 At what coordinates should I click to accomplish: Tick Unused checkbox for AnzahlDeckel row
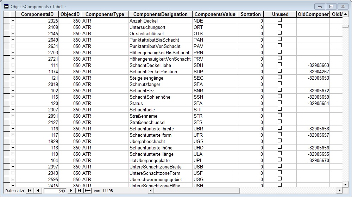coord(280,20)
